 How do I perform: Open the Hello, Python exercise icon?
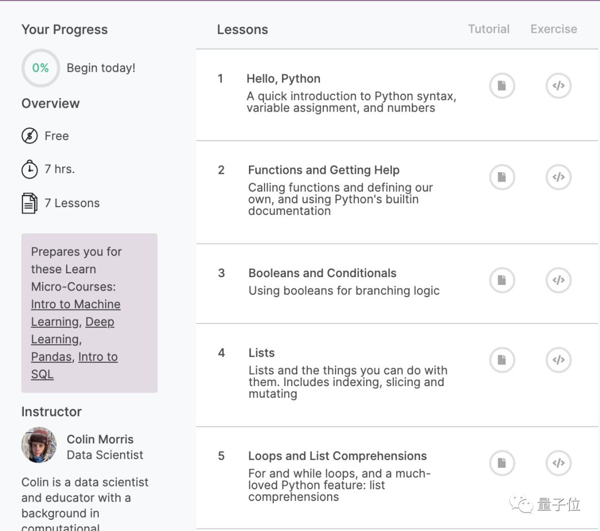pos(558,86)
